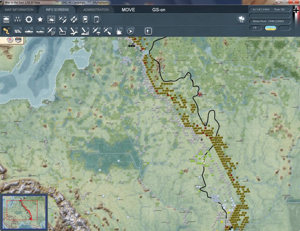This screenshot has height=231, width=300.
Task: Click the grey hexagon badge with red dot
Action: [x=10, y=40]
